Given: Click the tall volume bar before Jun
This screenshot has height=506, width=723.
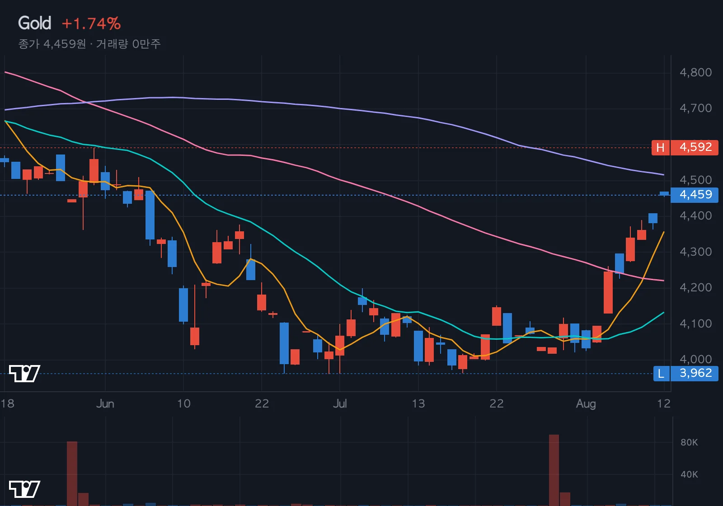Looking at the screenshot, I should click(72, 473).
